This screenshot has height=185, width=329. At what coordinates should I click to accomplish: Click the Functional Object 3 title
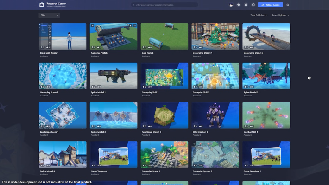tap(152, 132)
